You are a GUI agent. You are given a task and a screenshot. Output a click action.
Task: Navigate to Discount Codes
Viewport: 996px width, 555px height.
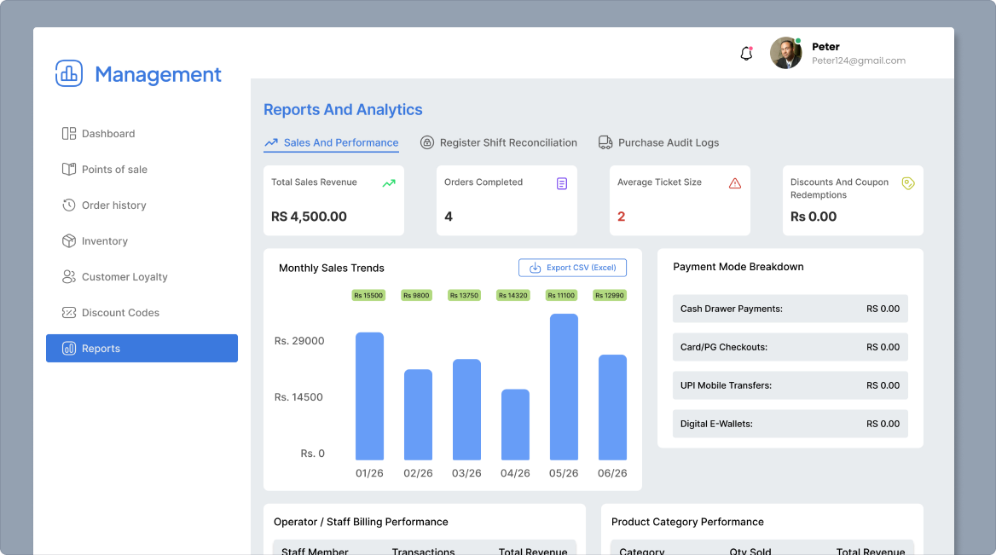pos(111,312)
